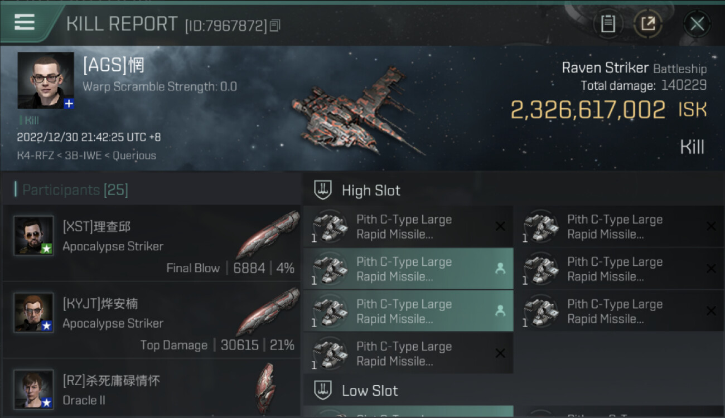Close the kill report panel
This screenshot has height=418, width=725.
coord(697,23)
